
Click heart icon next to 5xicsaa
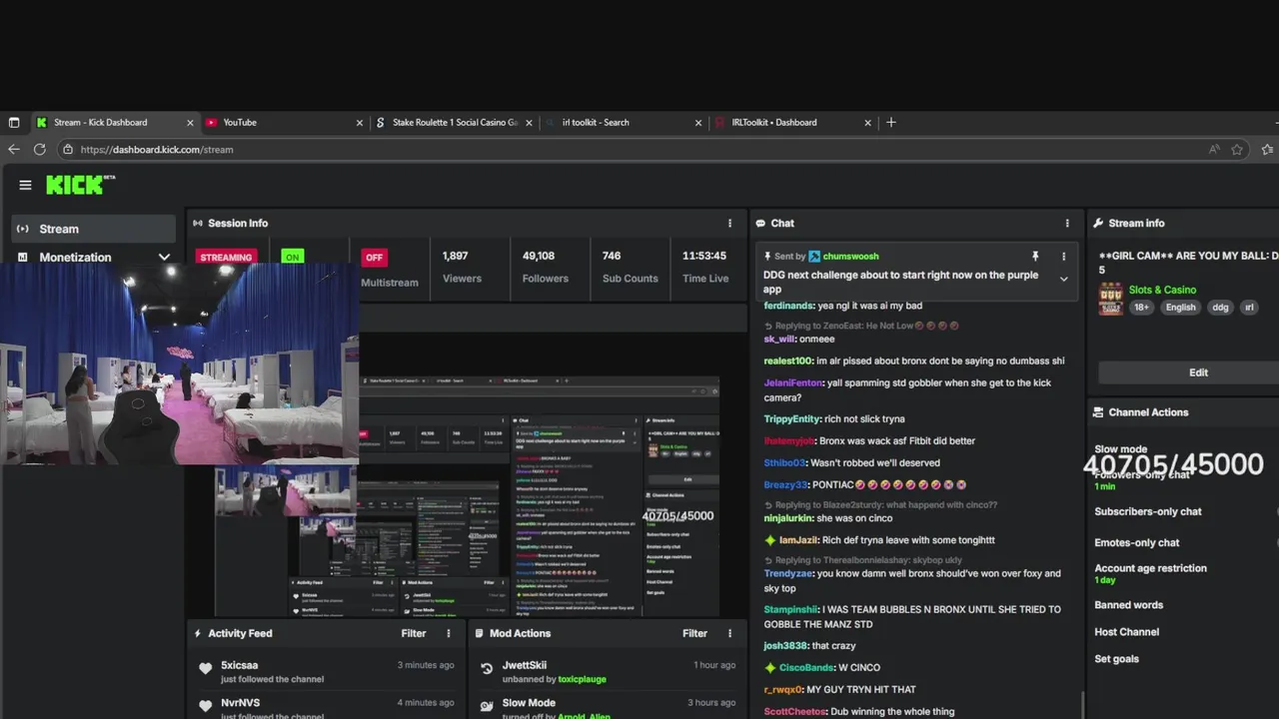tap(205, 669)
